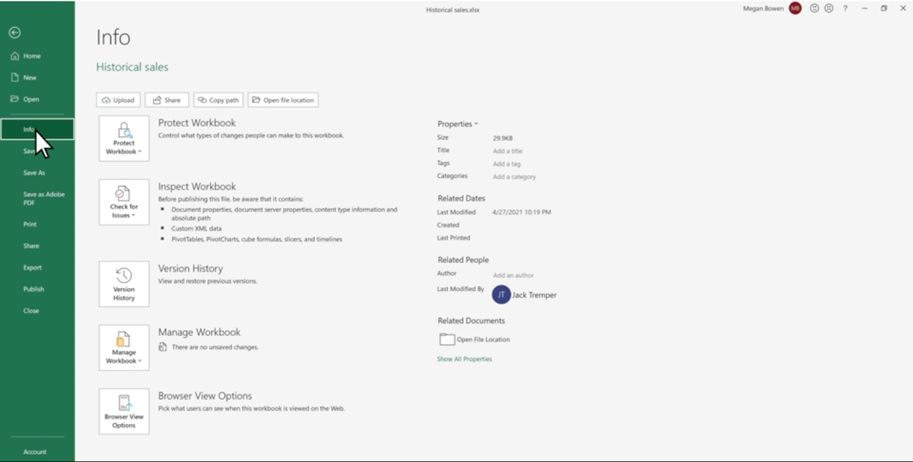913x462 pixels.
Task: Open the Check for Issues dropdown
Action: point(124,202)
